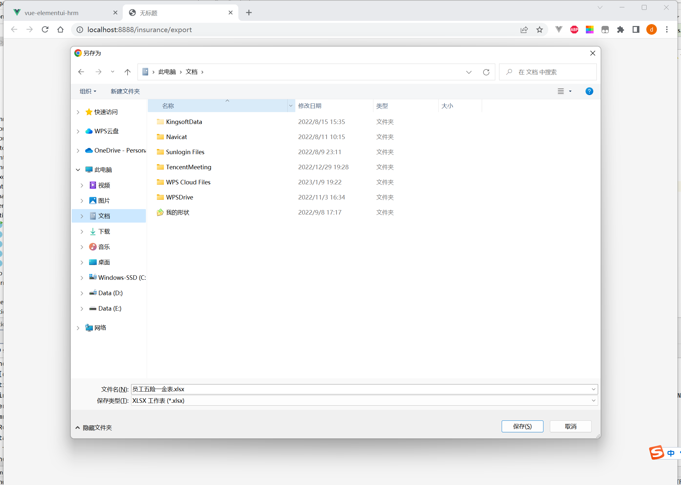Click 新建文件夹 button
Screen dimensions: 681x485
pos(125,91)
